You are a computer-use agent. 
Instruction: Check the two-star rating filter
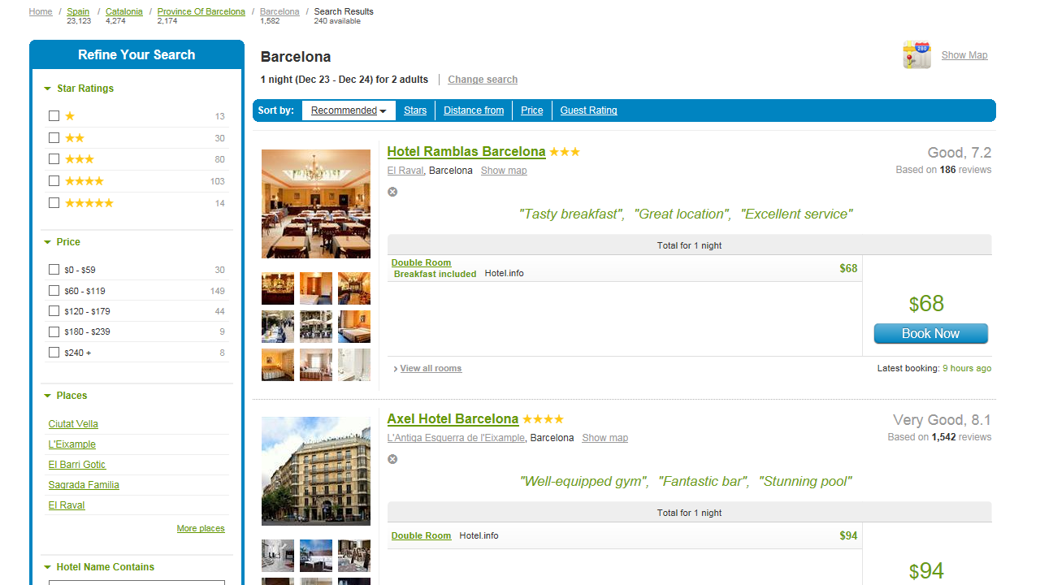coord(54,138)
